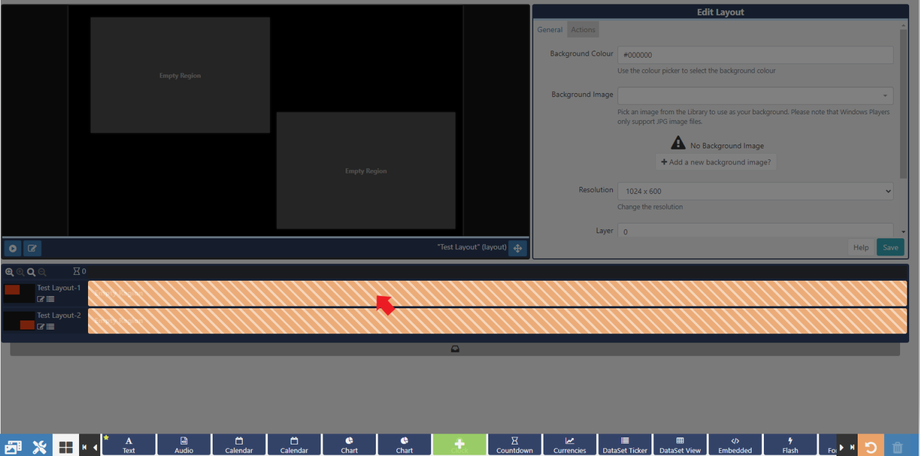Open the Background Image dropdown

(755, 96)
